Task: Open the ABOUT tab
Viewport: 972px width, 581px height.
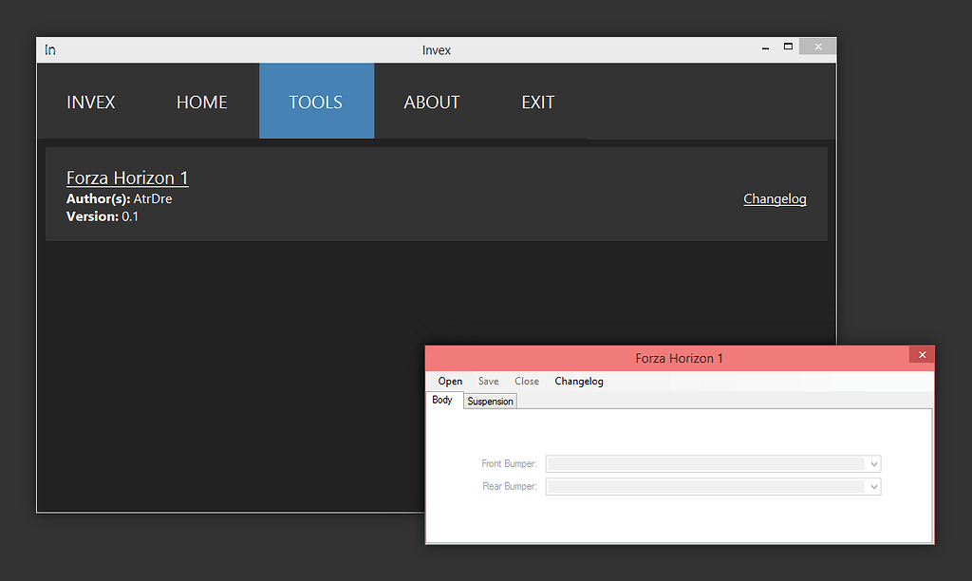Action: (432, 102)
